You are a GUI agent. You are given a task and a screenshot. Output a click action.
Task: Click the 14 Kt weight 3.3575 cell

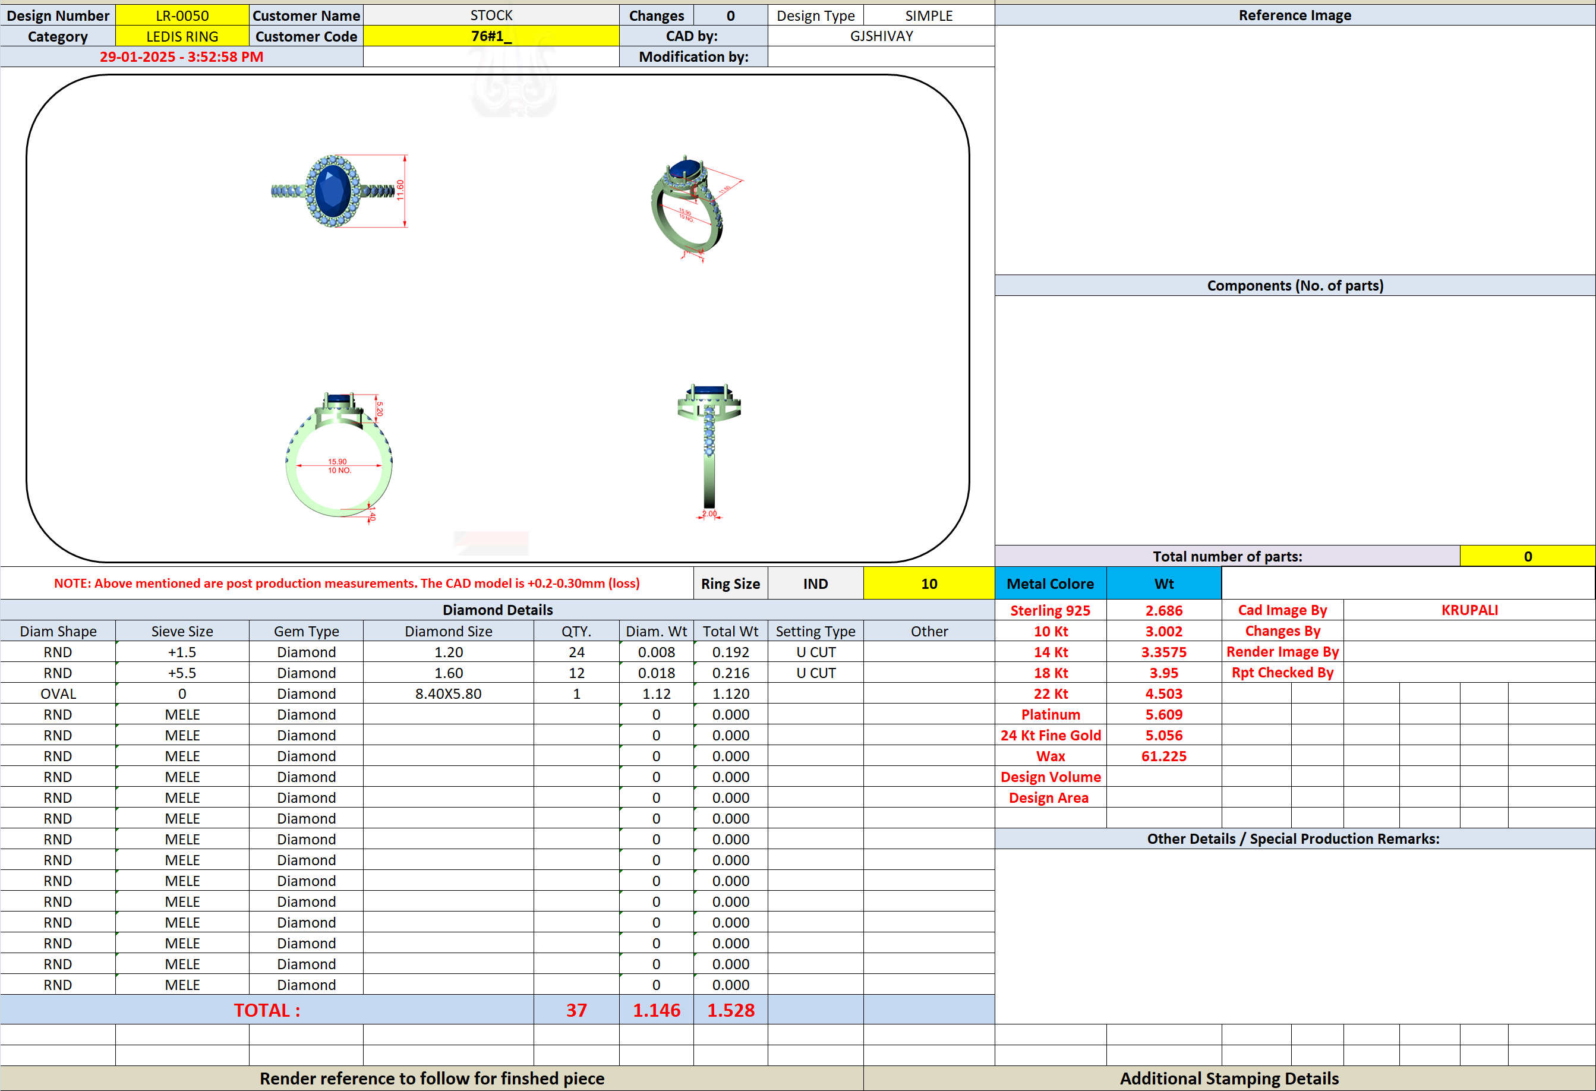(1163, 652)
